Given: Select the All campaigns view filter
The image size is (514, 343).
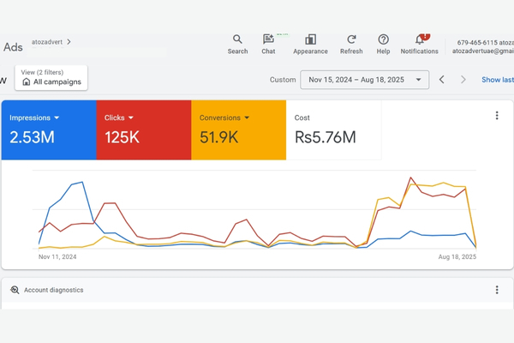Looking at the screenshot, I should [x=51, y=81].
